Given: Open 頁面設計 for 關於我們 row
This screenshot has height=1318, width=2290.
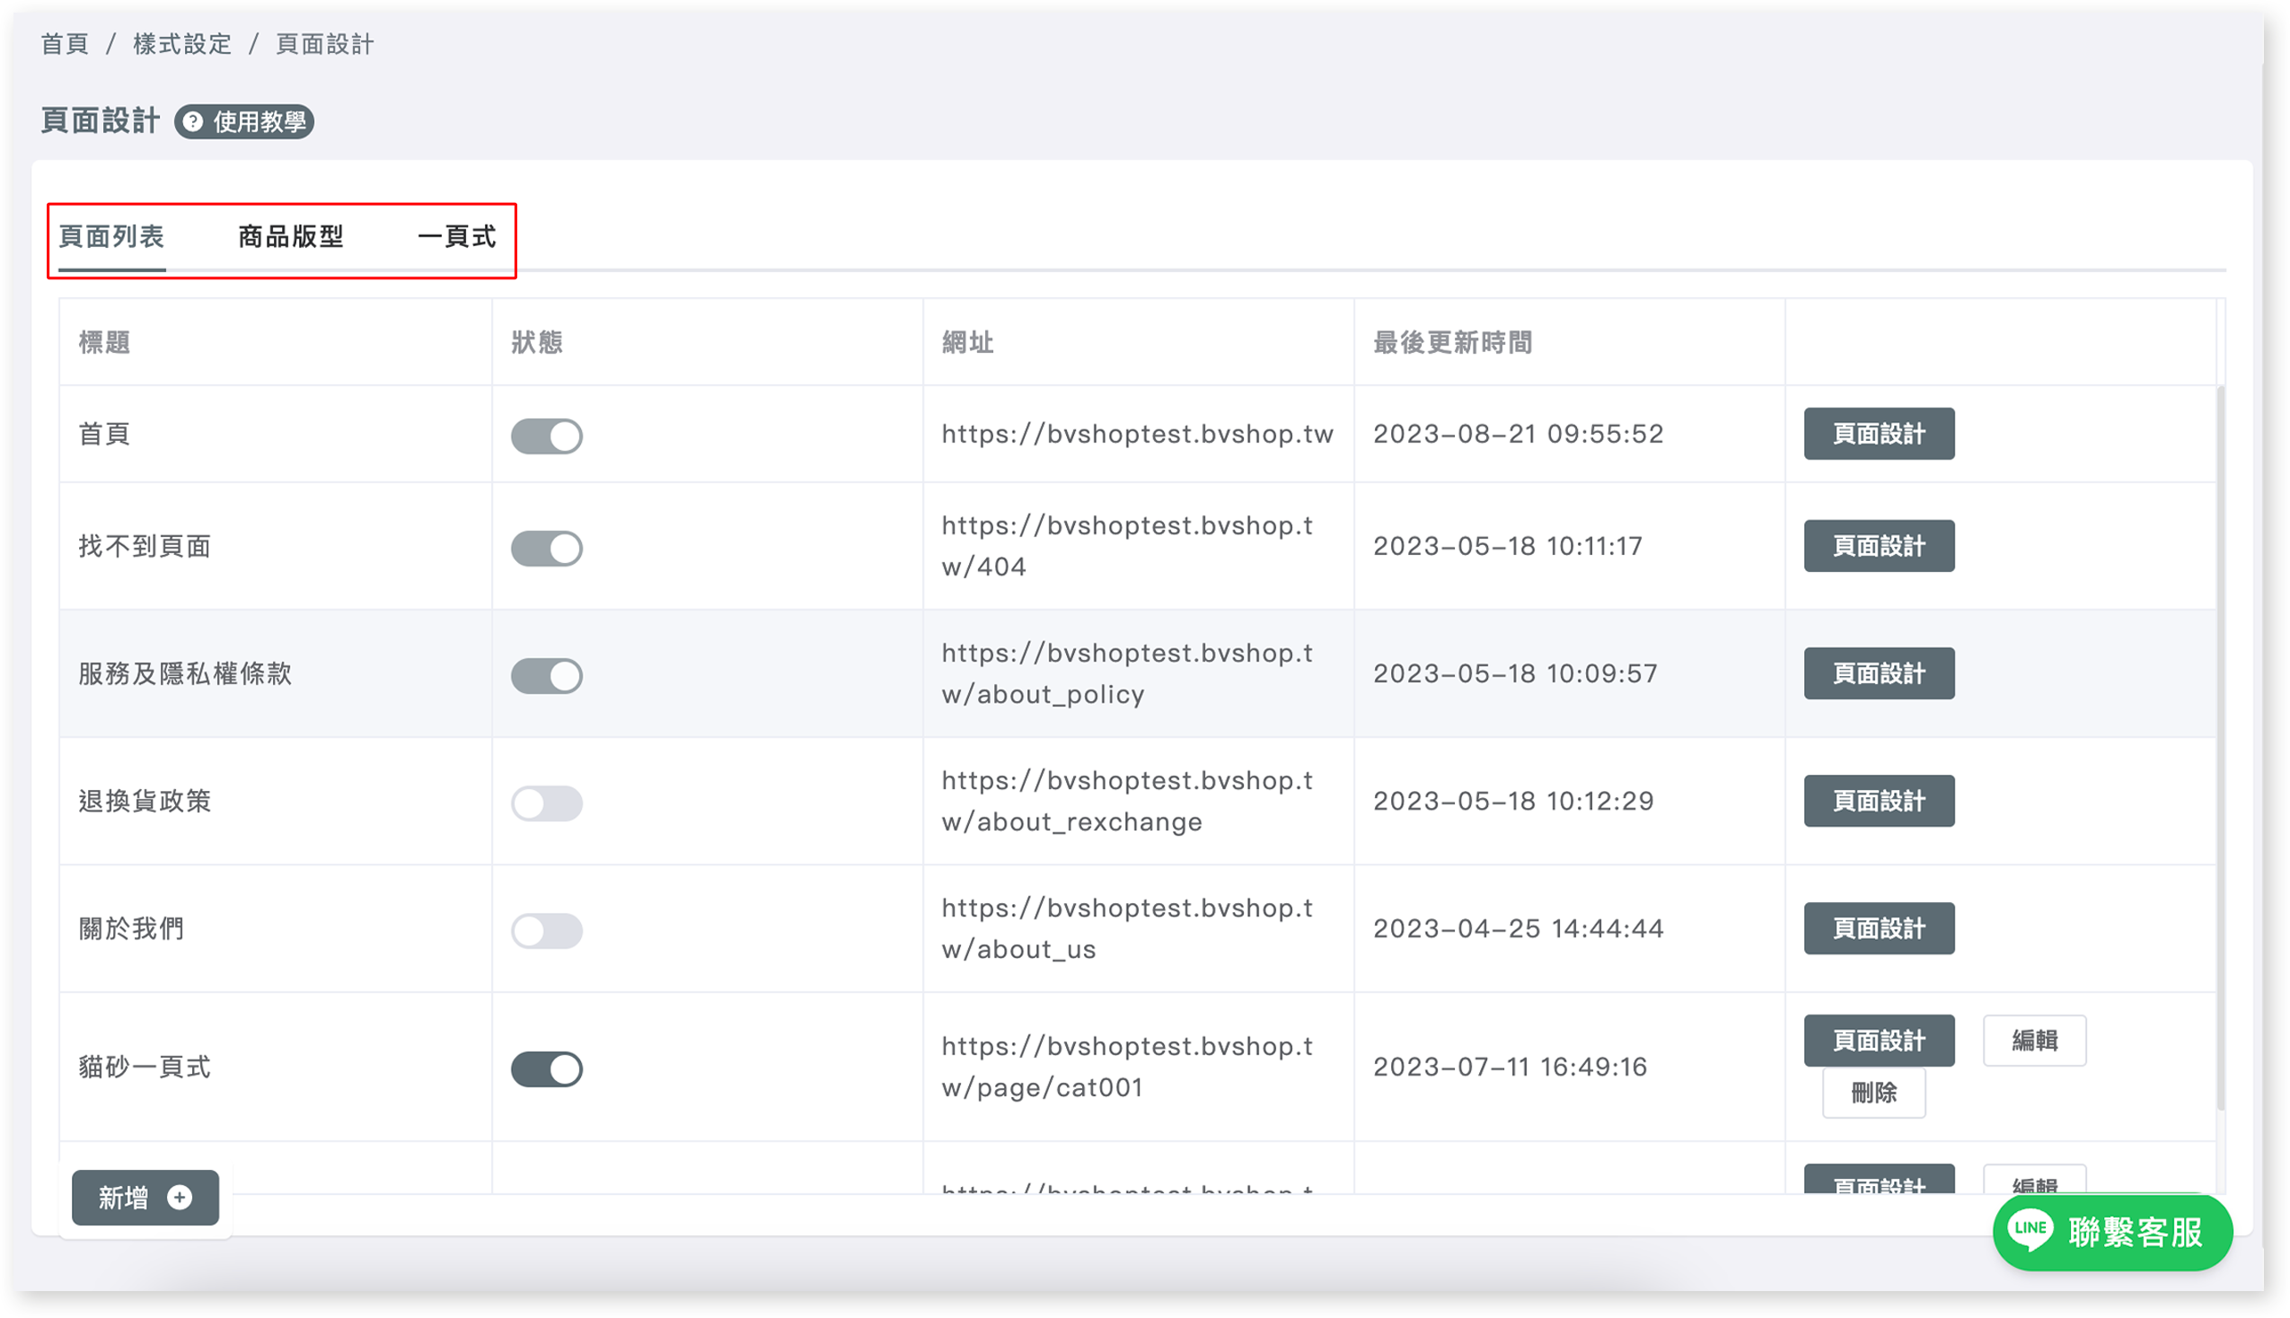Looking at the screenshot, I should [1878, 928].
